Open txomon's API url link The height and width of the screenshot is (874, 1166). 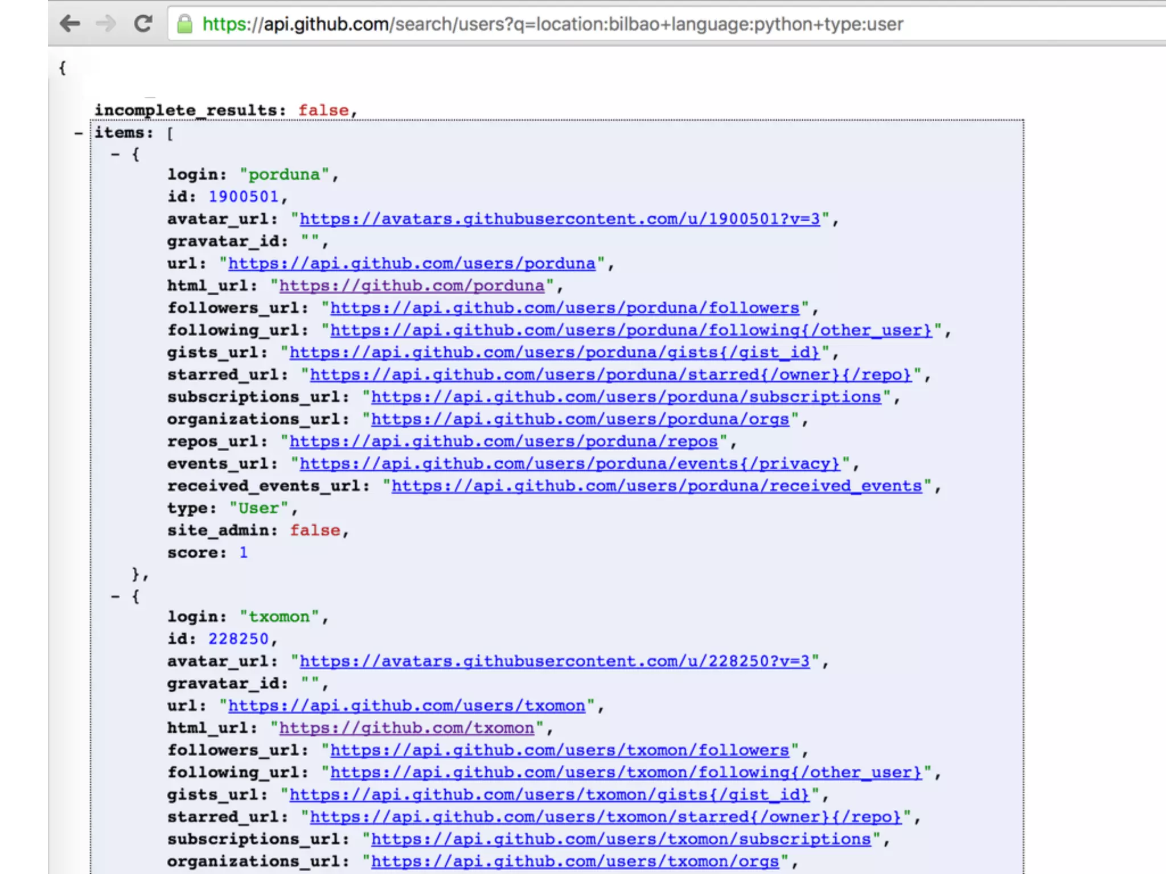pyautogui.click(x=407, y=706)
